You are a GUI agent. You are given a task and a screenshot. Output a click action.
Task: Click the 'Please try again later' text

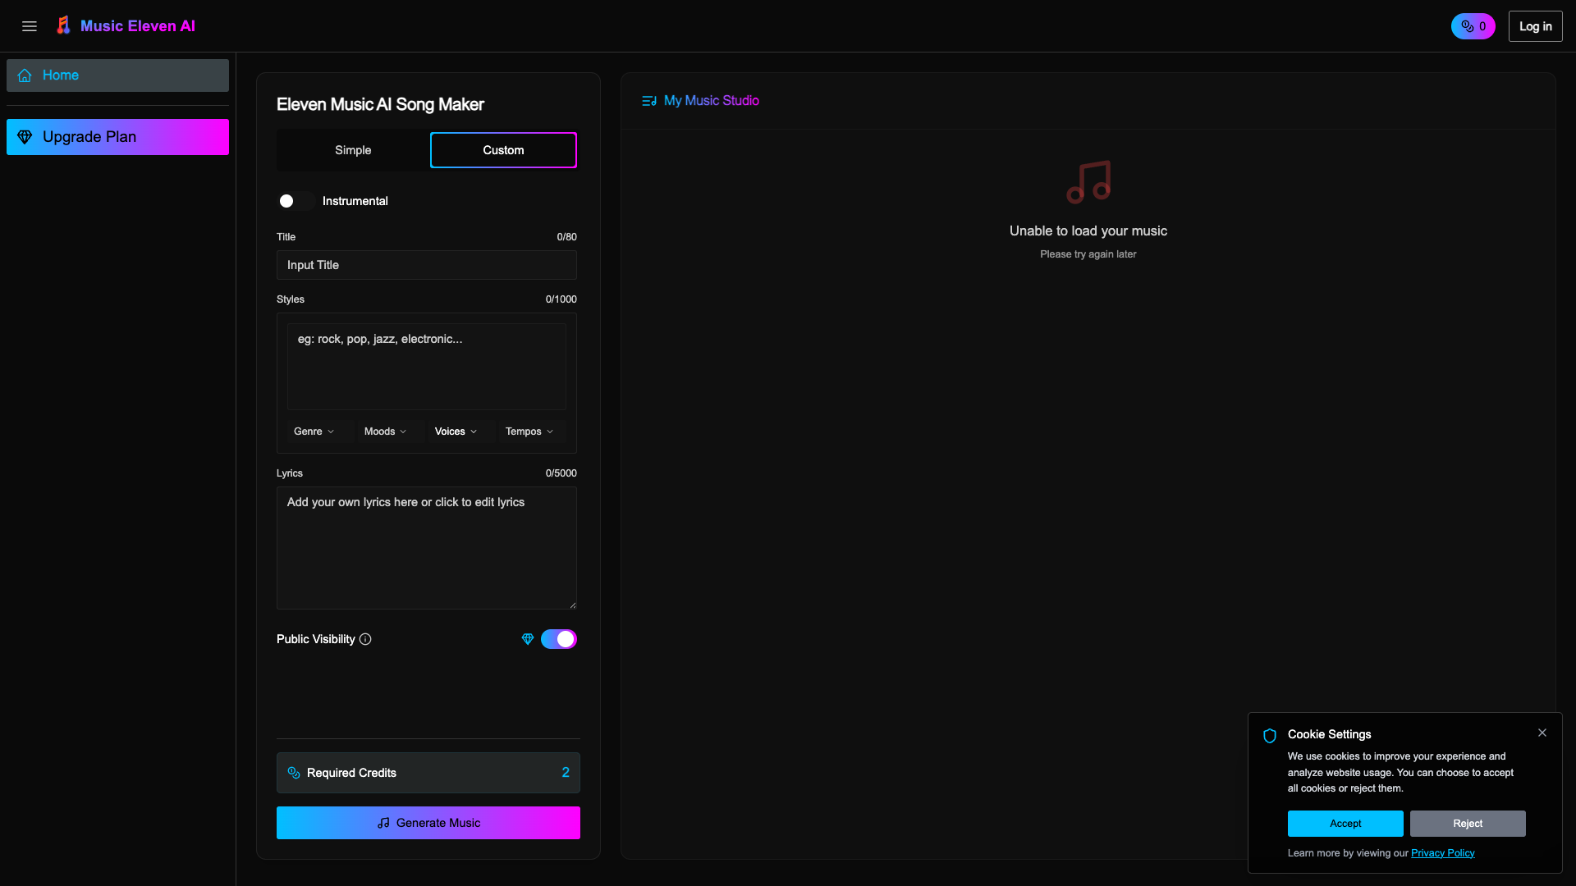coord(1088,254)
